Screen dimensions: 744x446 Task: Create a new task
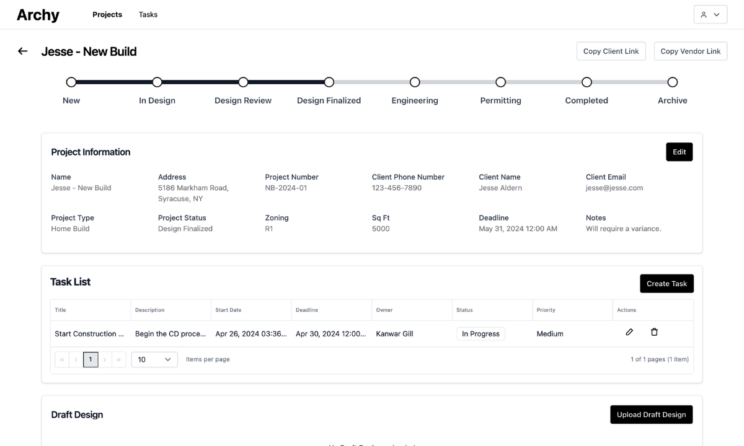point(667,284)
